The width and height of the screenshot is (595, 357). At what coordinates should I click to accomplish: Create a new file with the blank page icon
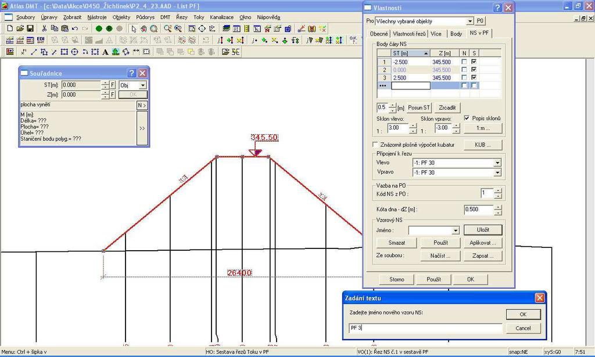pyautogui.click(x=10, y=28)
